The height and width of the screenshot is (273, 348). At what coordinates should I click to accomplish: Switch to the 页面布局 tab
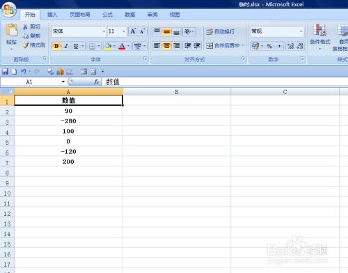click(x=80, y=15)
